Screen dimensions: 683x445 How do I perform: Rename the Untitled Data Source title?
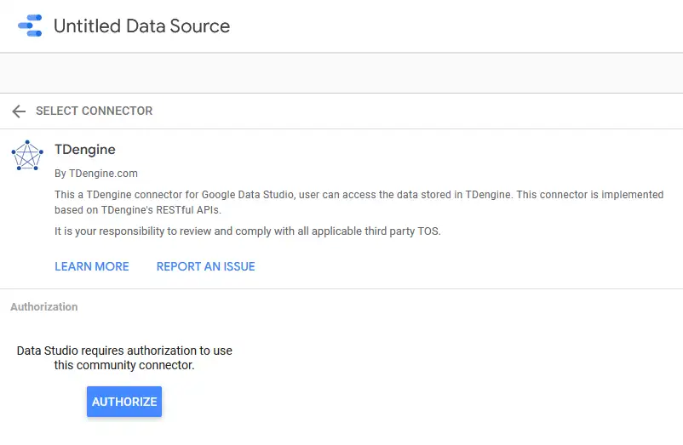[x=141, y=26]
